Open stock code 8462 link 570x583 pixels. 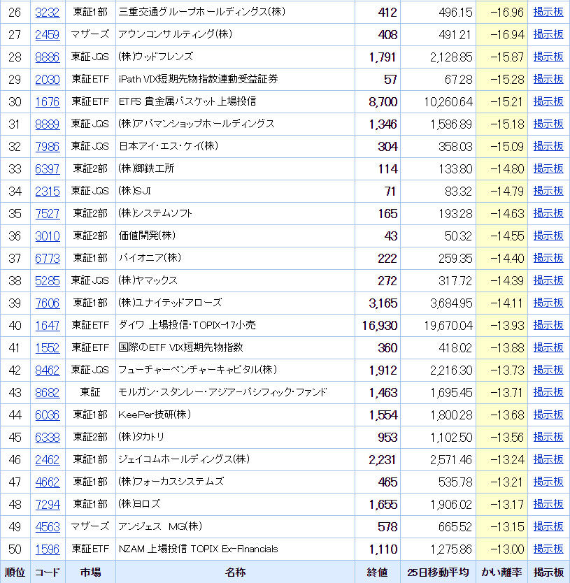coord(48,370)
